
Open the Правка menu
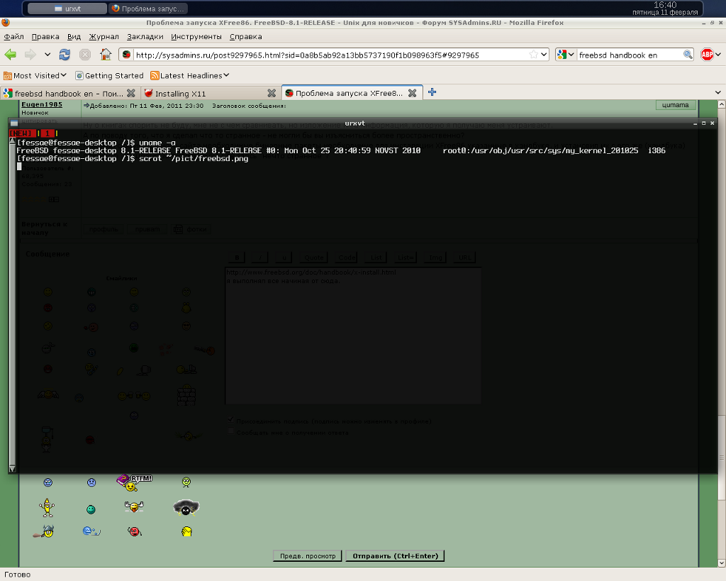[45, 37]
